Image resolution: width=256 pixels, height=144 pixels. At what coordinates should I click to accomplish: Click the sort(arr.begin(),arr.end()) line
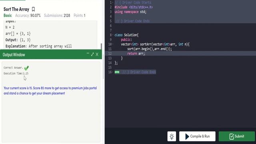150,49
